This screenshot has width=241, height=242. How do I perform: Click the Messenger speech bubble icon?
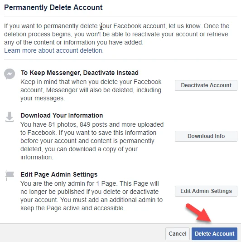coord(10,74)
